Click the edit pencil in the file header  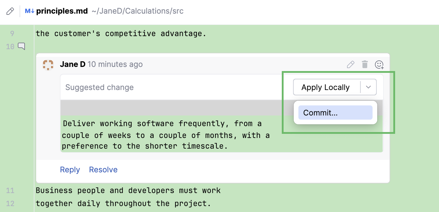click(x=10, y=11)
